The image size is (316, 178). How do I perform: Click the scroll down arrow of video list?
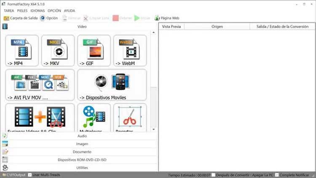tap(153, 129)
